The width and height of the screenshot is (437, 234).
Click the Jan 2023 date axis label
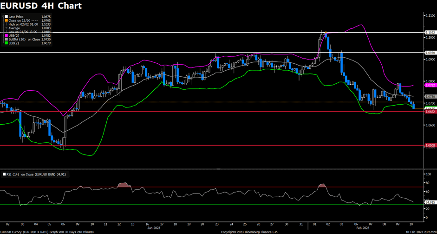pos(154,228)
